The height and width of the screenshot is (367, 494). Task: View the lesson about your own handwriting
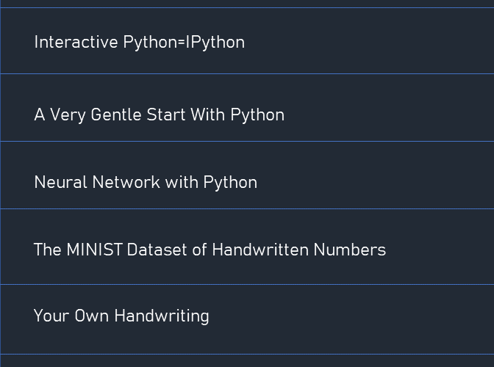(x=121, y=316)
